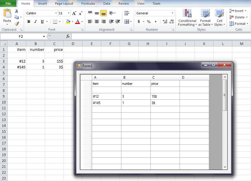Viewport: 251px width, 181px height.
Task: Click column B header in Form1 grid
Action: coord(136,77)
